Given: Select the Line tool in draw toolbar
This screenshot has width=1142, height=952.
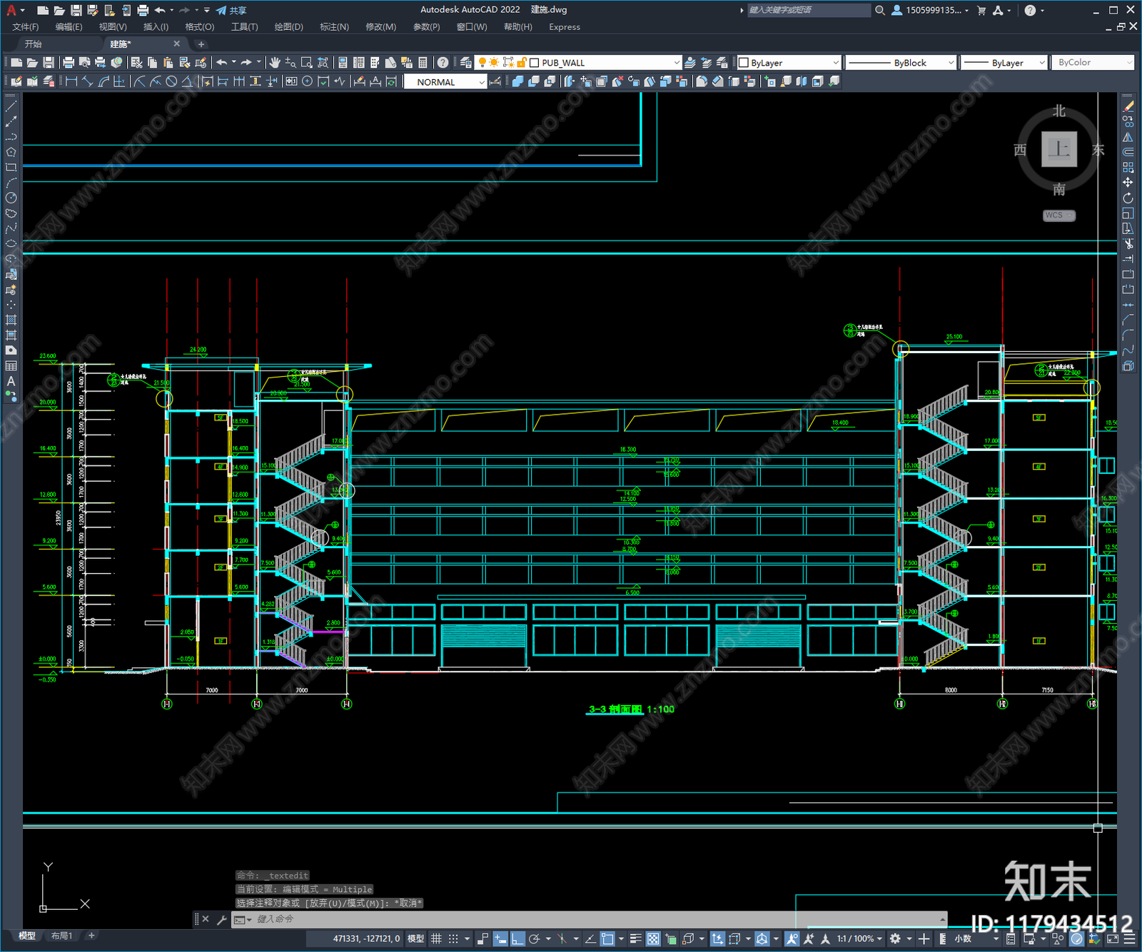Looking at the screenshot, I should (x=11, y=106).
